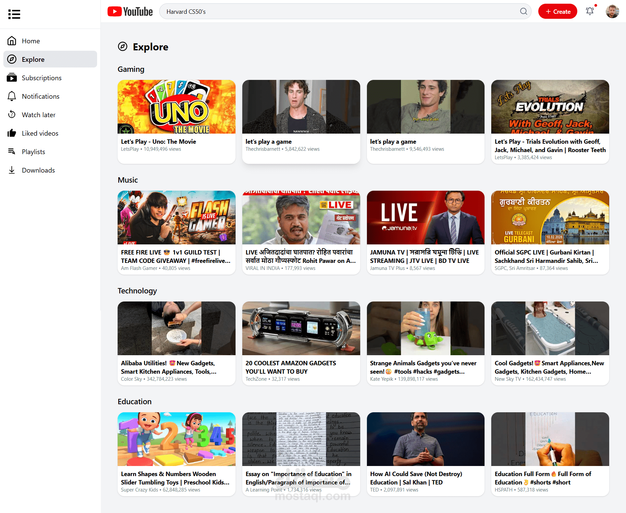Open the Rohit Pawar live thumbnail
The height and width of the screenshot is (513, 626).
point(301,218)
